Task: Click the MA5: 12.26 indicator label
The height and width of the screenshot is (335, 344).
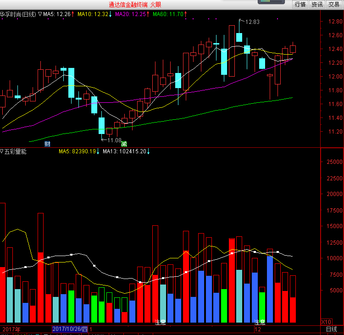Action: 59,14
